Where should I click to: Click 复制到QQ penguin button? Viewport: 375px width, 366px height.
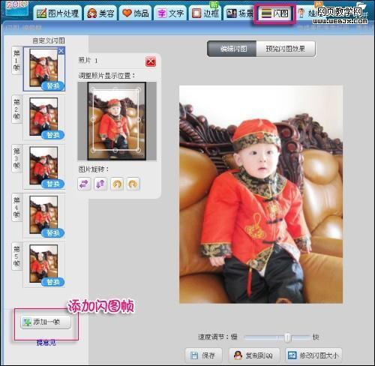(254, 355)
